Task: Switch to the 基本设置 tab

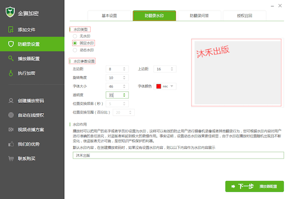Action: click(109, 16)
